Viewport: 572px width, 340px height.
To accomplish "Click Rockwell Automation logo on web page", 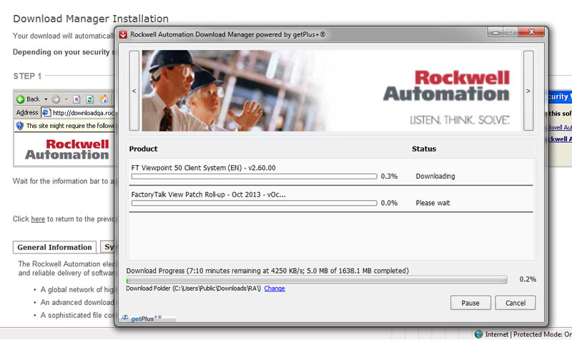I will click(67, 149).
